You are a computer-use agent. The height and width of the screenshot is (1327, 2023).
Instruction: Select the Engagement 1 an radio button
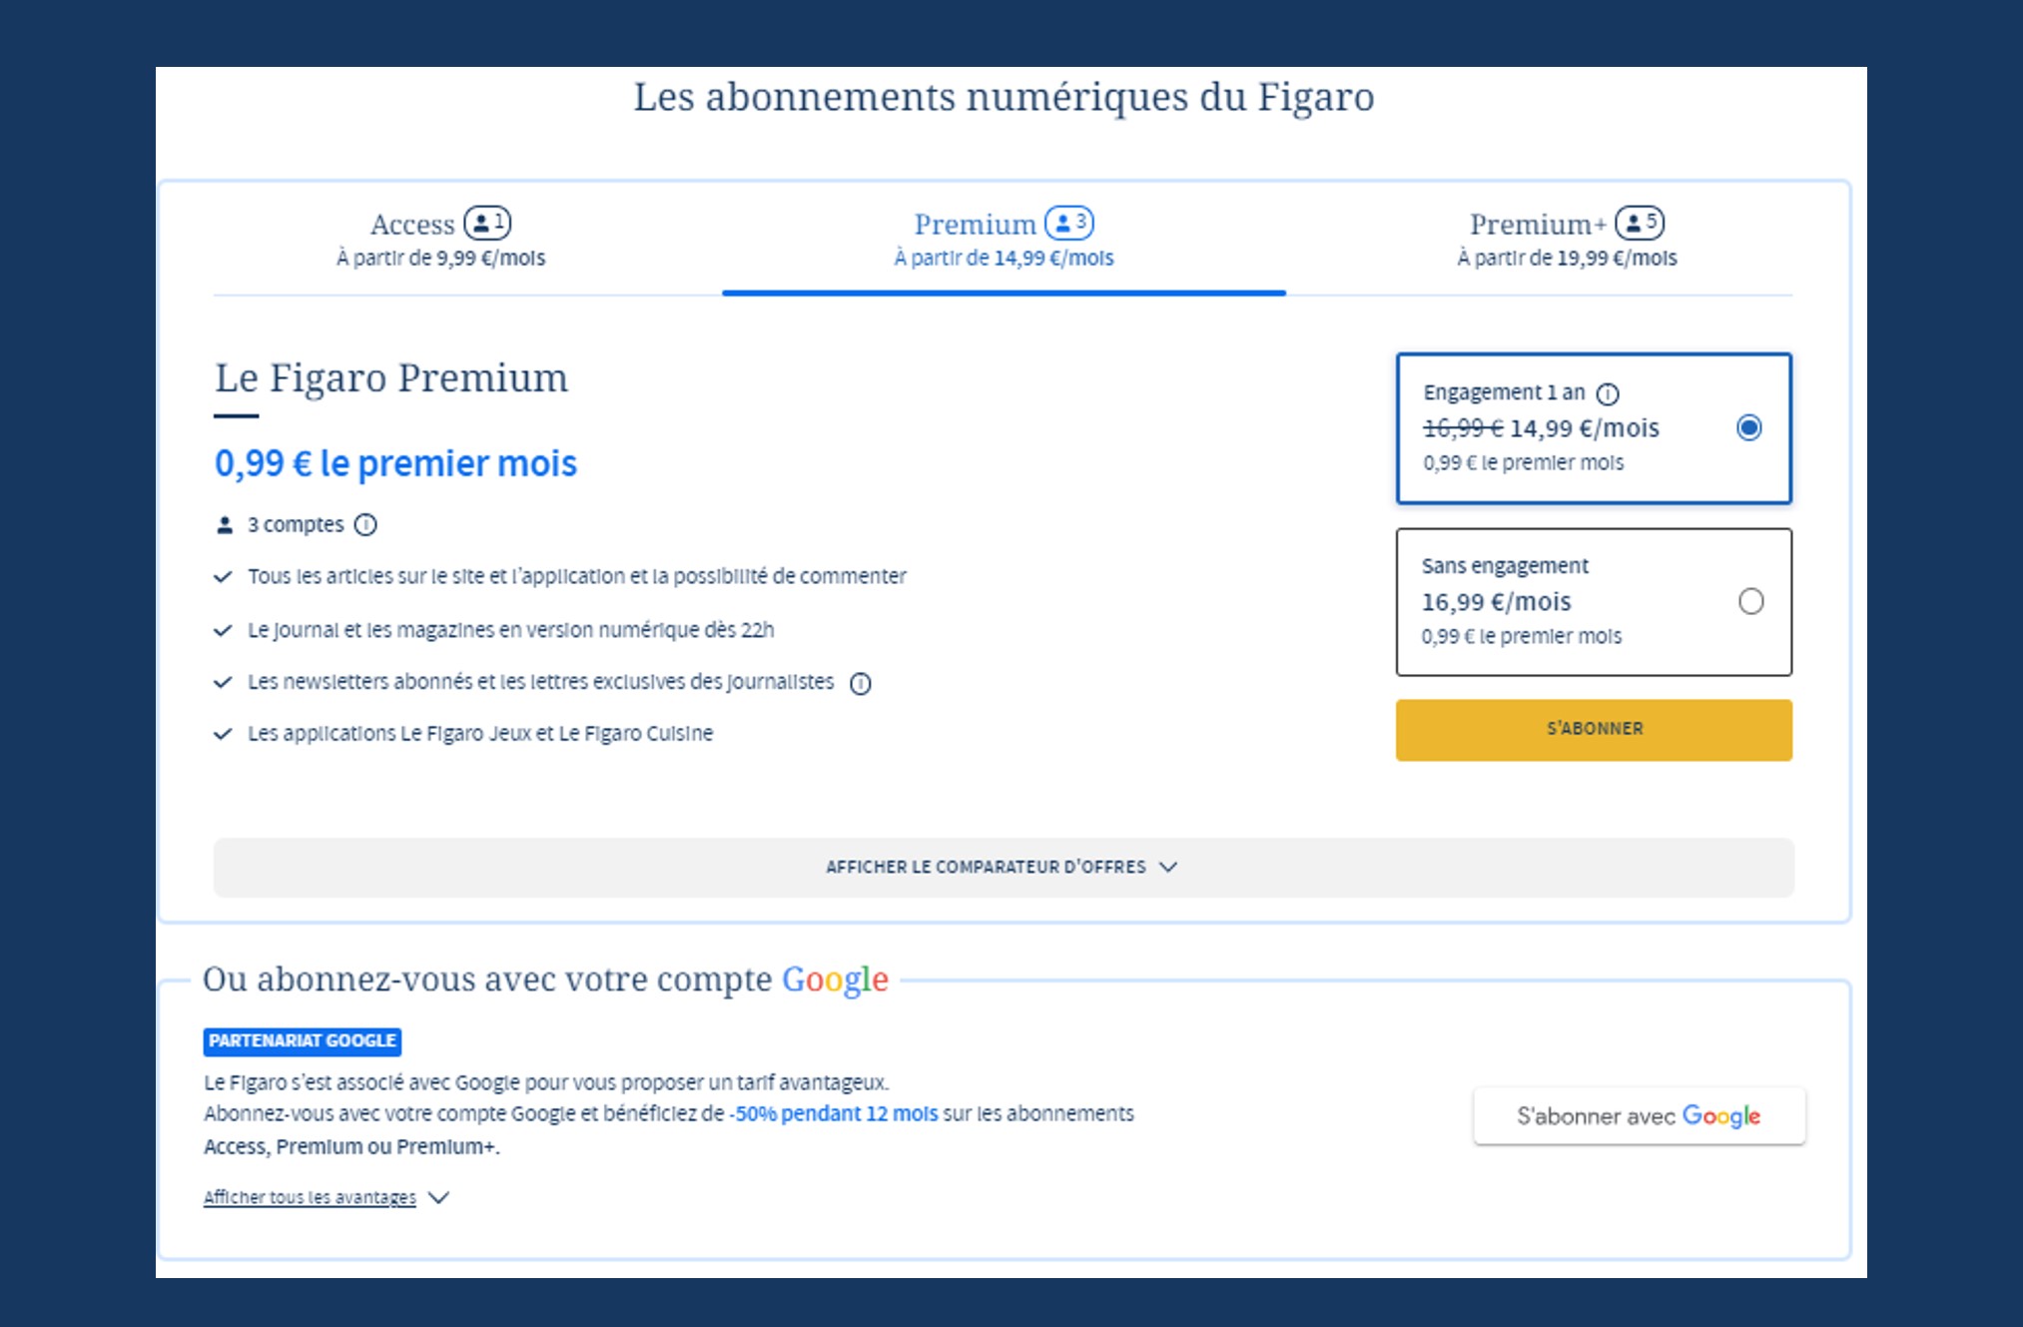click(1749, 428)
